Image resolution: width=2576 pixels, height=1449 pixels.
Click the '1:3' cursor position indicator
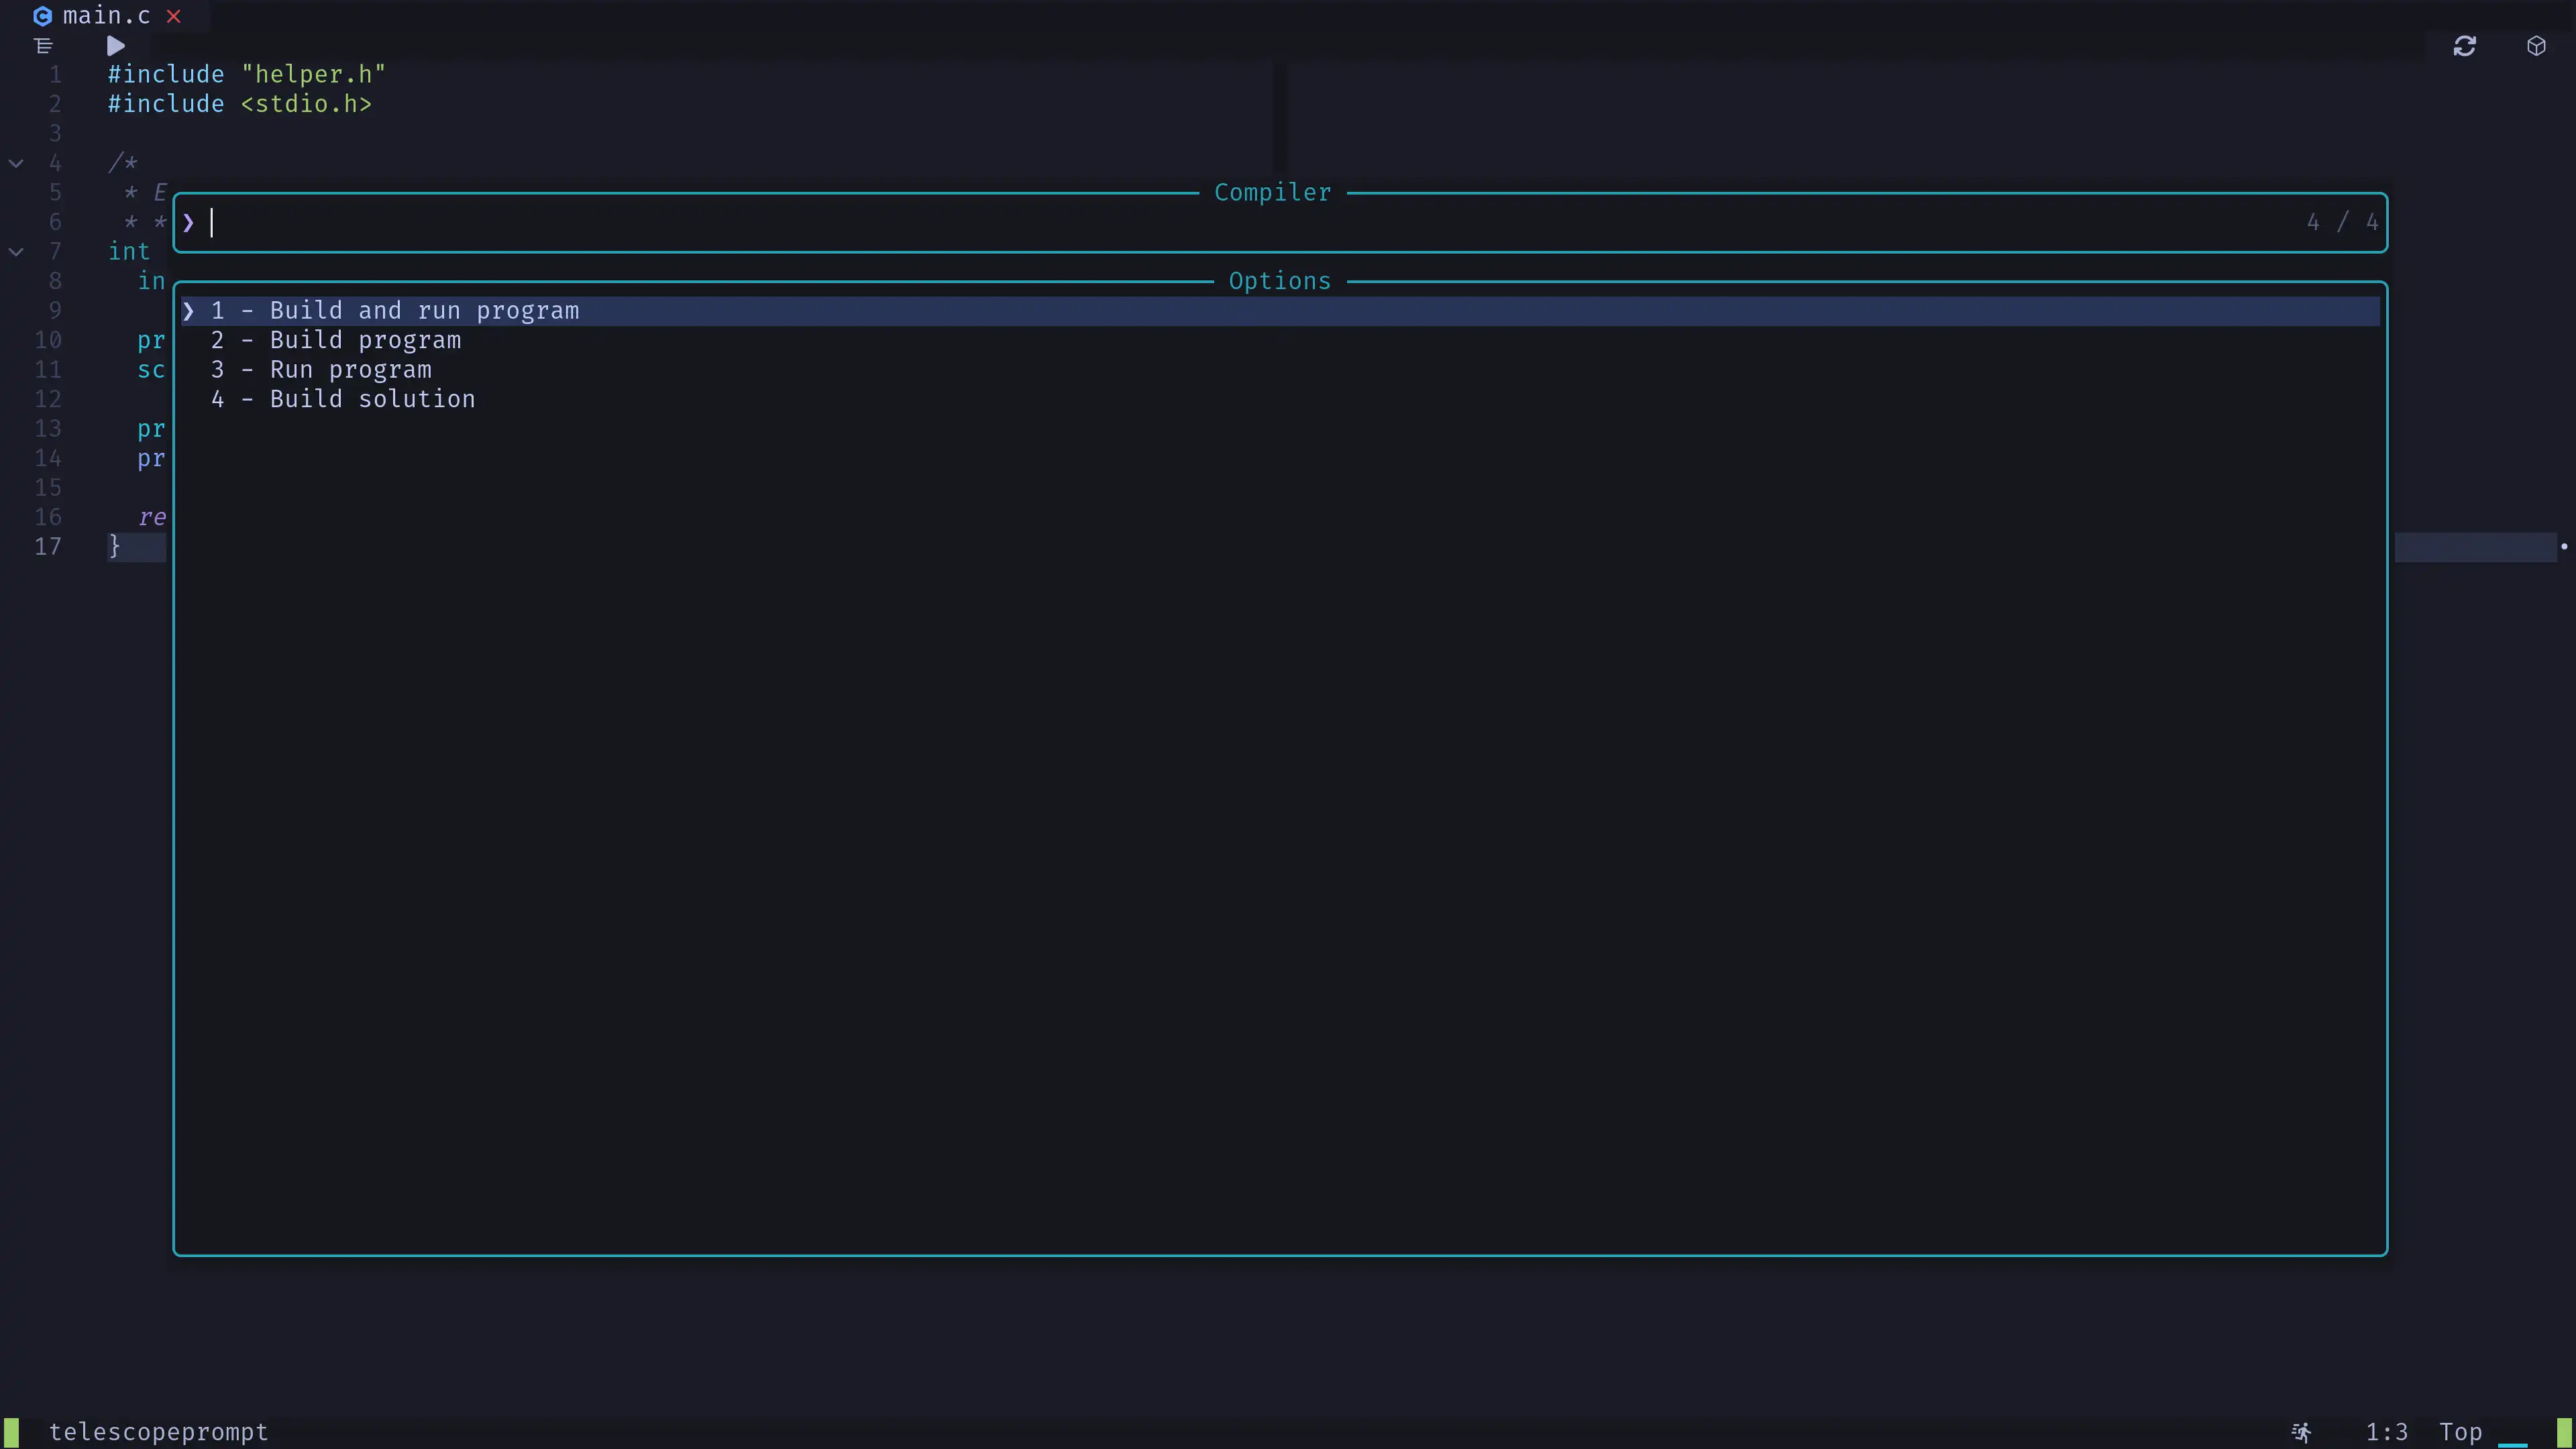point(2386,1432)
